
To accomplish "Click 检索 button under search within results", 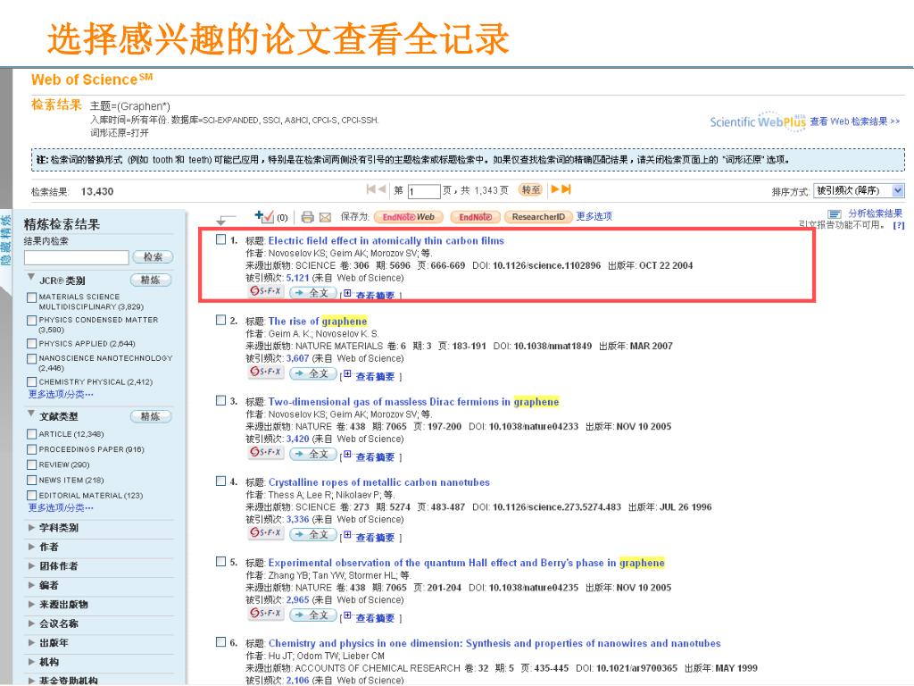I will (x=153, y=256).
